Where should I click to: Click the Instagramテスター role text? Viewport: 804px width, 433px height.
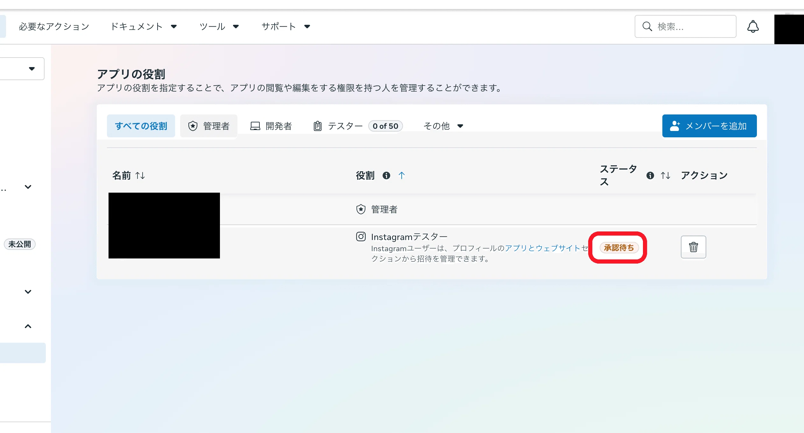[409, 237]
